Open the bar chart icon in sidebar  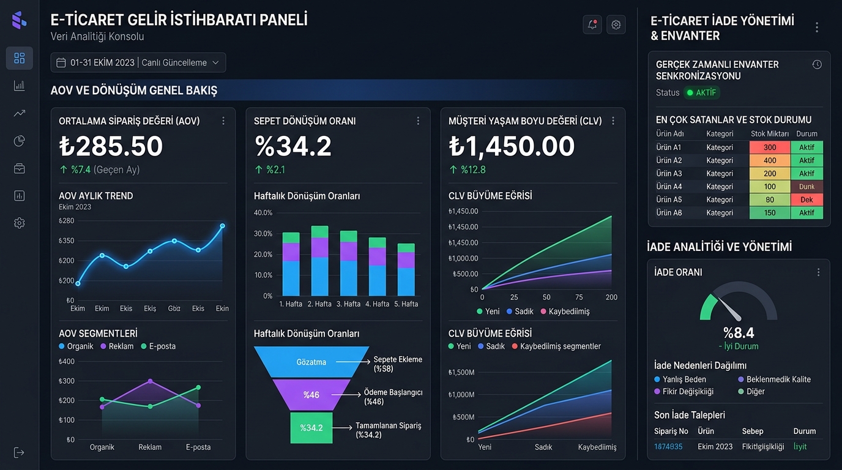click(19, 86)
